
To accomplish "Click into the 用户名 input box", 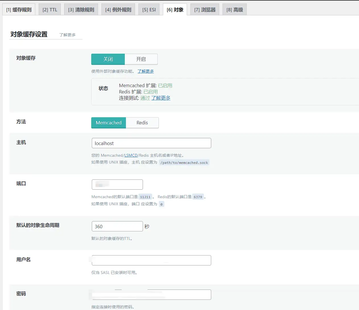I will [151, 260].
